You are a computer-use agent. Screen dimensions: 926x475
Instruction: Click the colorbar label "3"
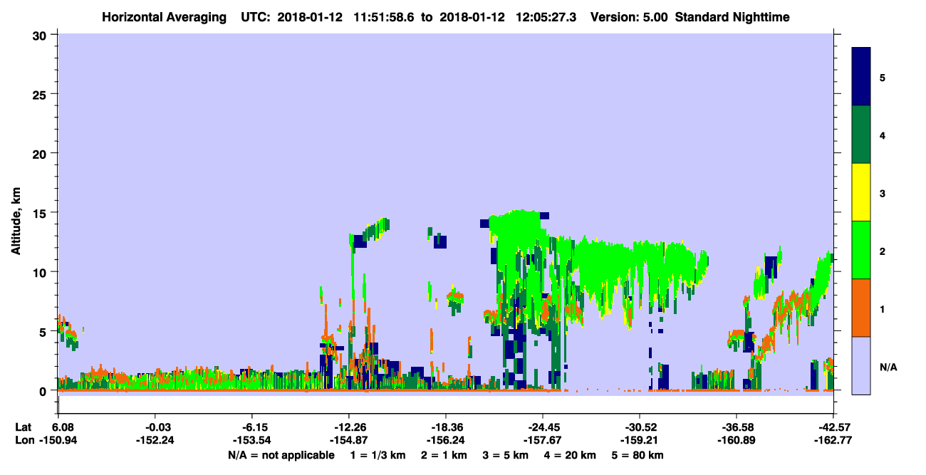(x=883, y=193)
